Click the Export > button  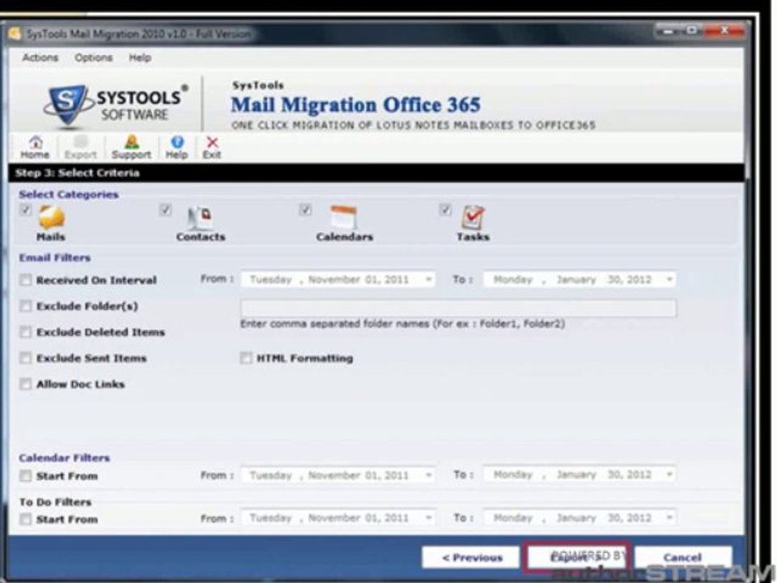click(576, 558)
